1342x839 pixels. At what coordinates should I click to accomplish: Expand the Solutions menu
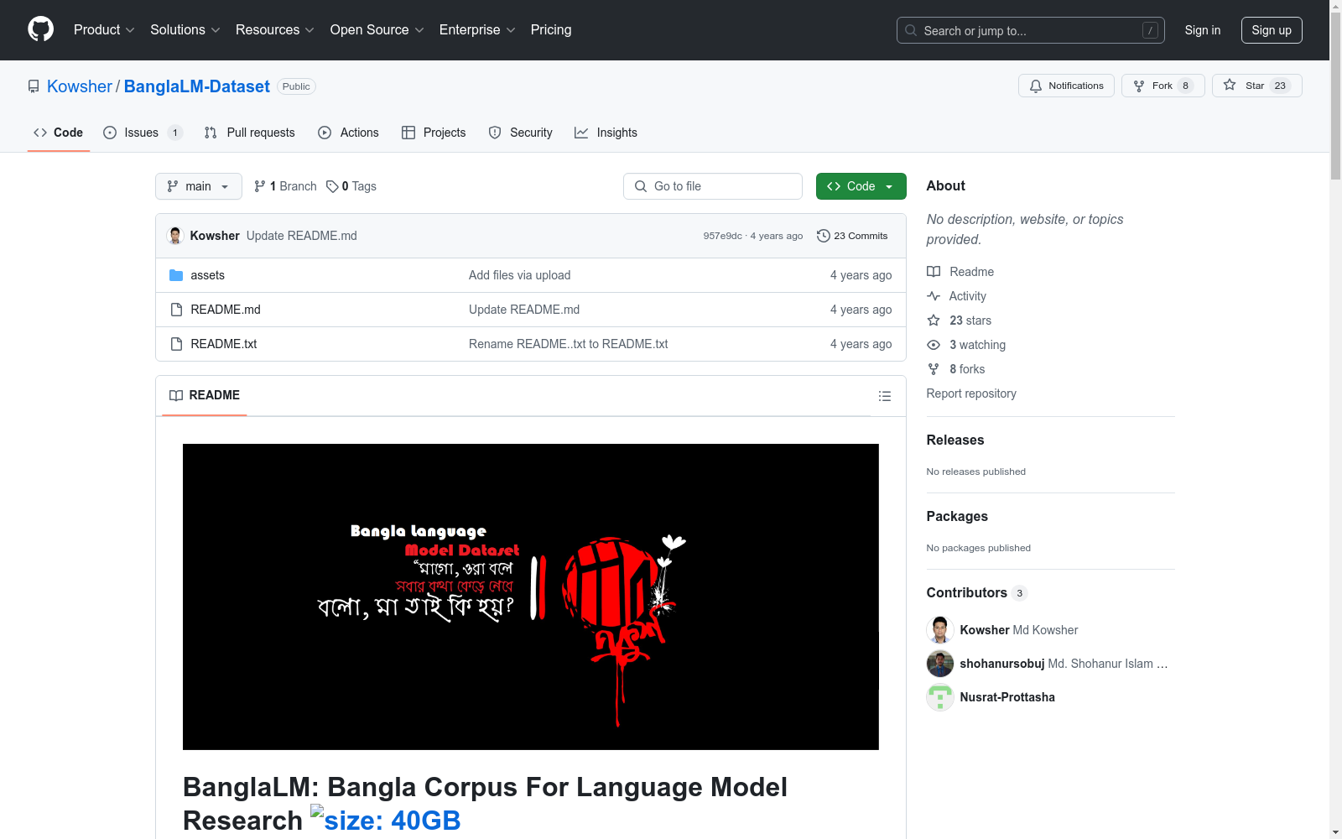pos(185,30)
